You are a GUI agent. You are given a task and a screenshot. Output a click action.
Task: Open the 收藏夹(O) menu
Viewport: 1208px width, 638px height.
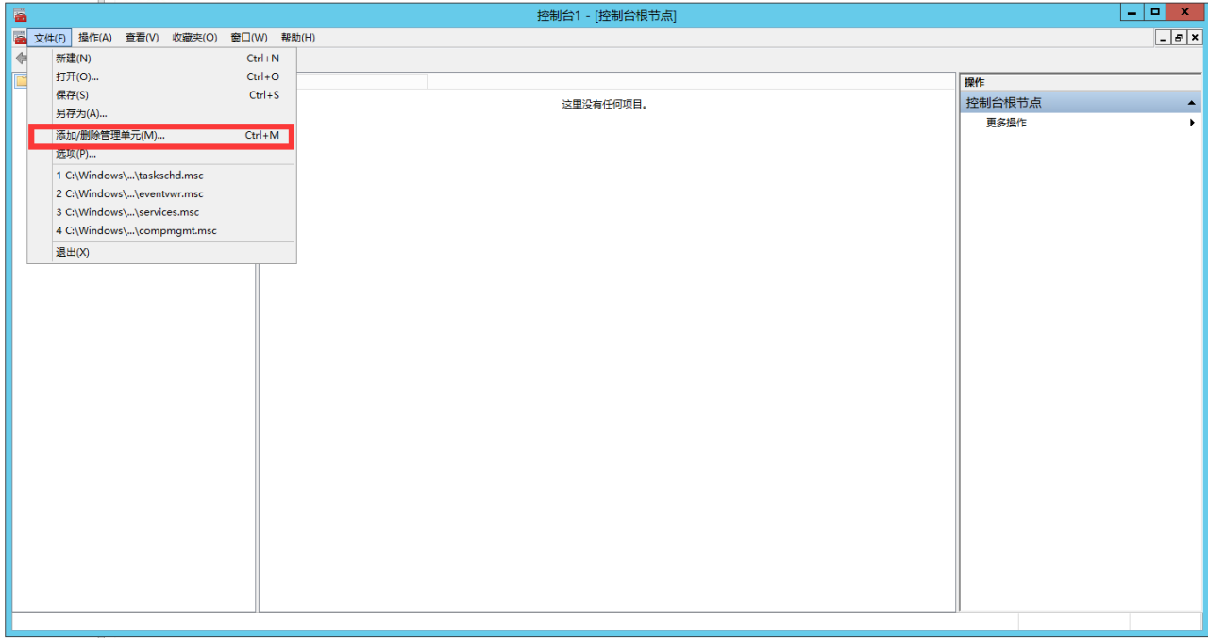[194, 38]
